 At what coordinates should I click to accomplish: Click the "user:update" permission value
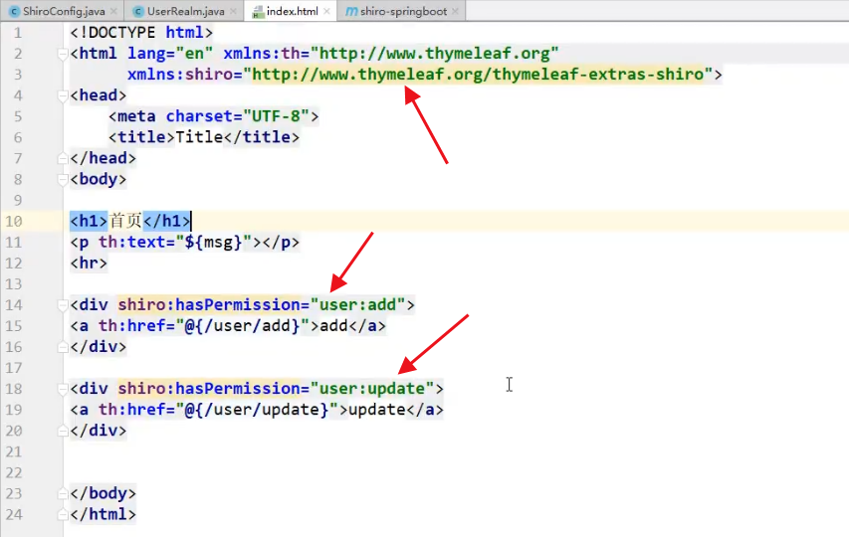[372, 389]
